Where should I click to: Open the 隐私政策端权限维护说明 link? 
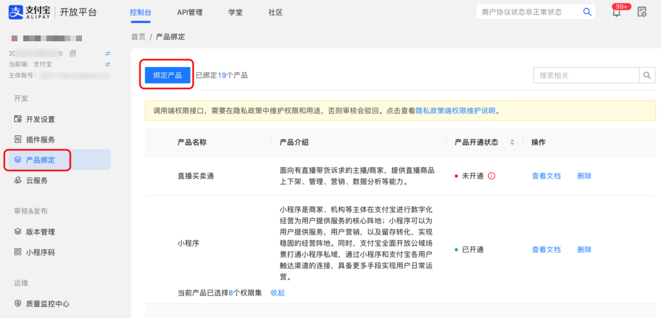pos(455,110)
